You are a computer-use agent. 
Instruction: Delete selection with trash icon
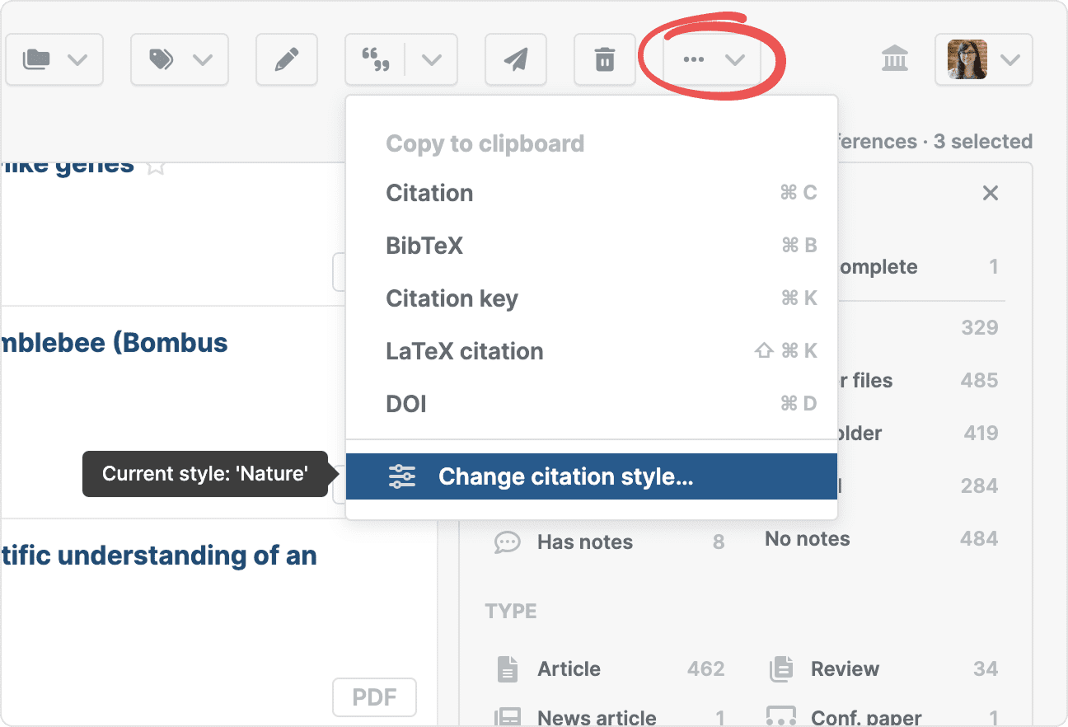pyautogui.click(x=605, y=60)
